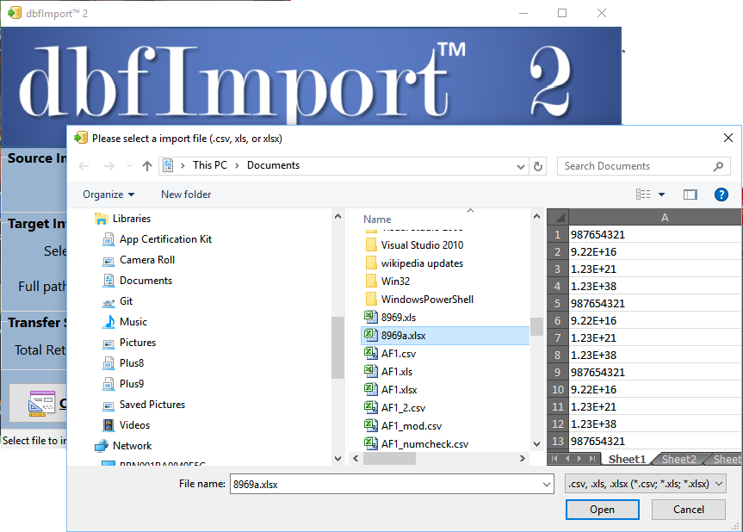Jump to last sheet in preview
The image size is (743, 532).
click(x=592, y=459)
